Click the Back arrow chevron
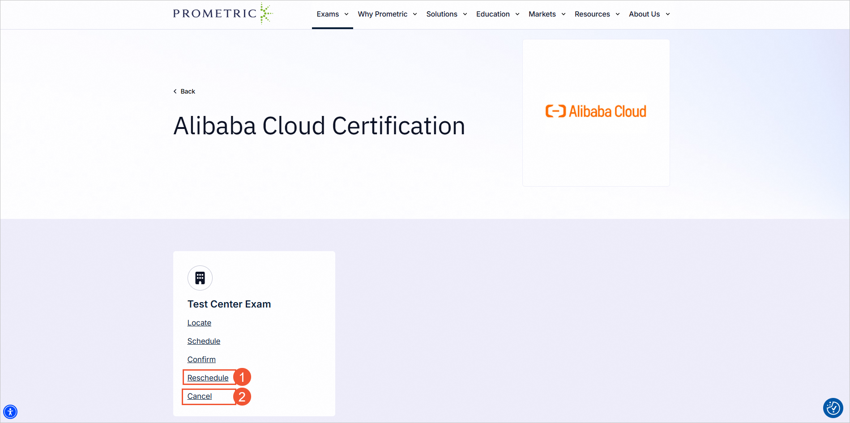The image size is (850, 423). click(x=175, y=91)
